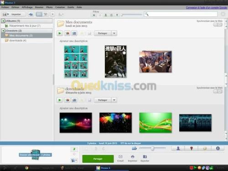The height and width of the screenshot is (171, 228).
Task: Open the Création menu
Action: tap(60, 7)
